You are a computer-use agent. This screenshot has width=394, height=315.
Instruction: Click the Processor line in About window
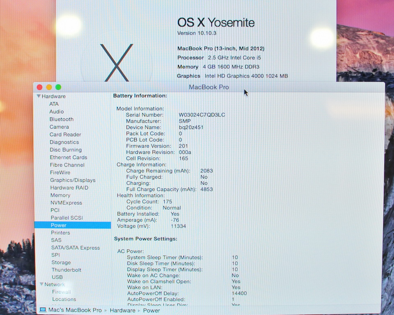(x=219, y=58)
